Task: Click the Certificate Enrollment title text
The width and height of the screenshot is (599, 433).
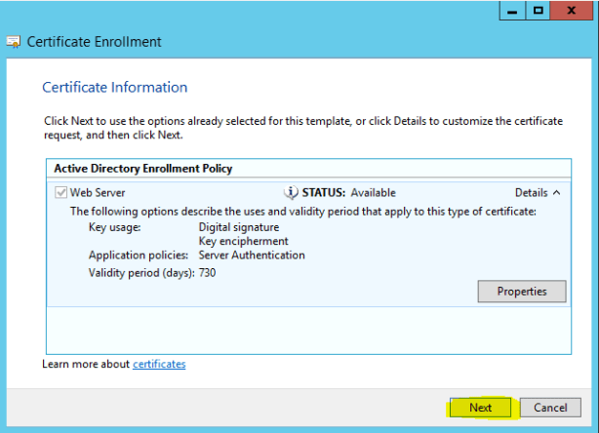Action: [94, 42]
